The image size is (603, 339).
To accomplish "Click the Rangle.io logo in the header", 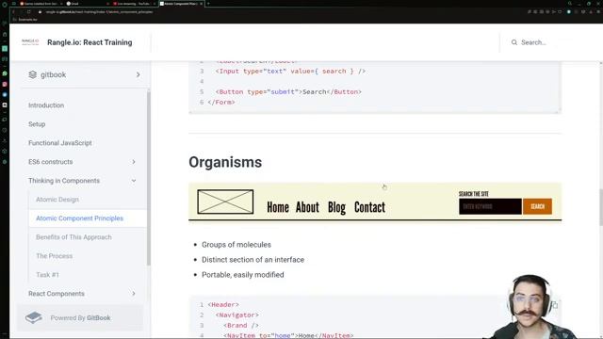I will (x=30, y=41).
